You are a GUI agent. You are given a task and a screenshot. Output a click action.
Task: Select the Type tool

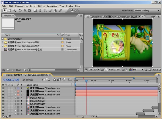45,10
